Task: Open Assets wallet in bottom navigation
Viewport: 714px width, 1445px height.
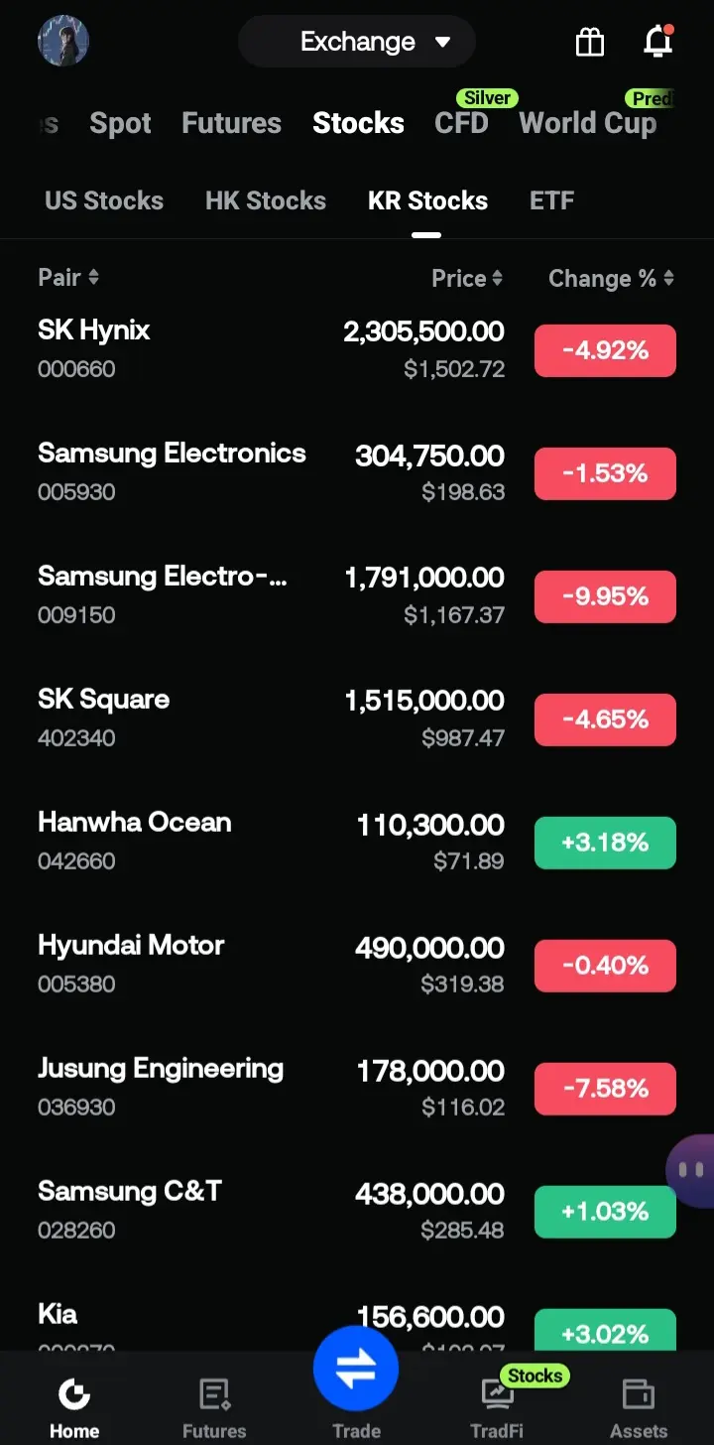Action: 639,1407
